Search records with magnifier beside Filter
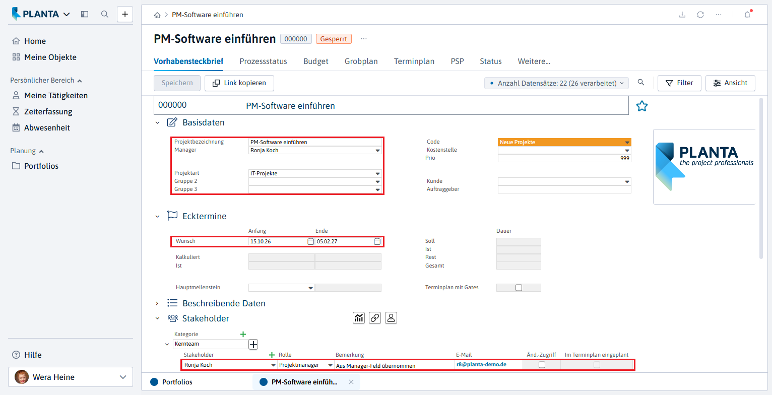 pyautogui.click(x=641, y=83)
